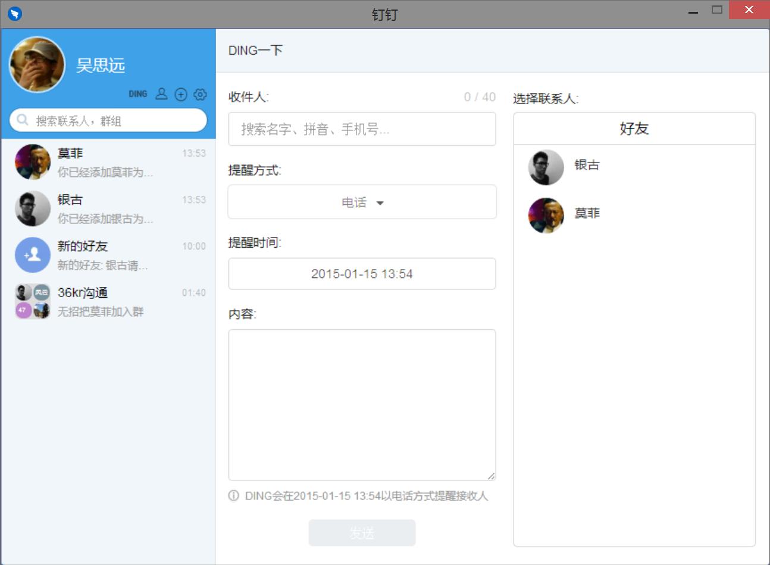
Task: Click the recipient search field 搜索名字、拼音
Action: (x=362, y=129)
